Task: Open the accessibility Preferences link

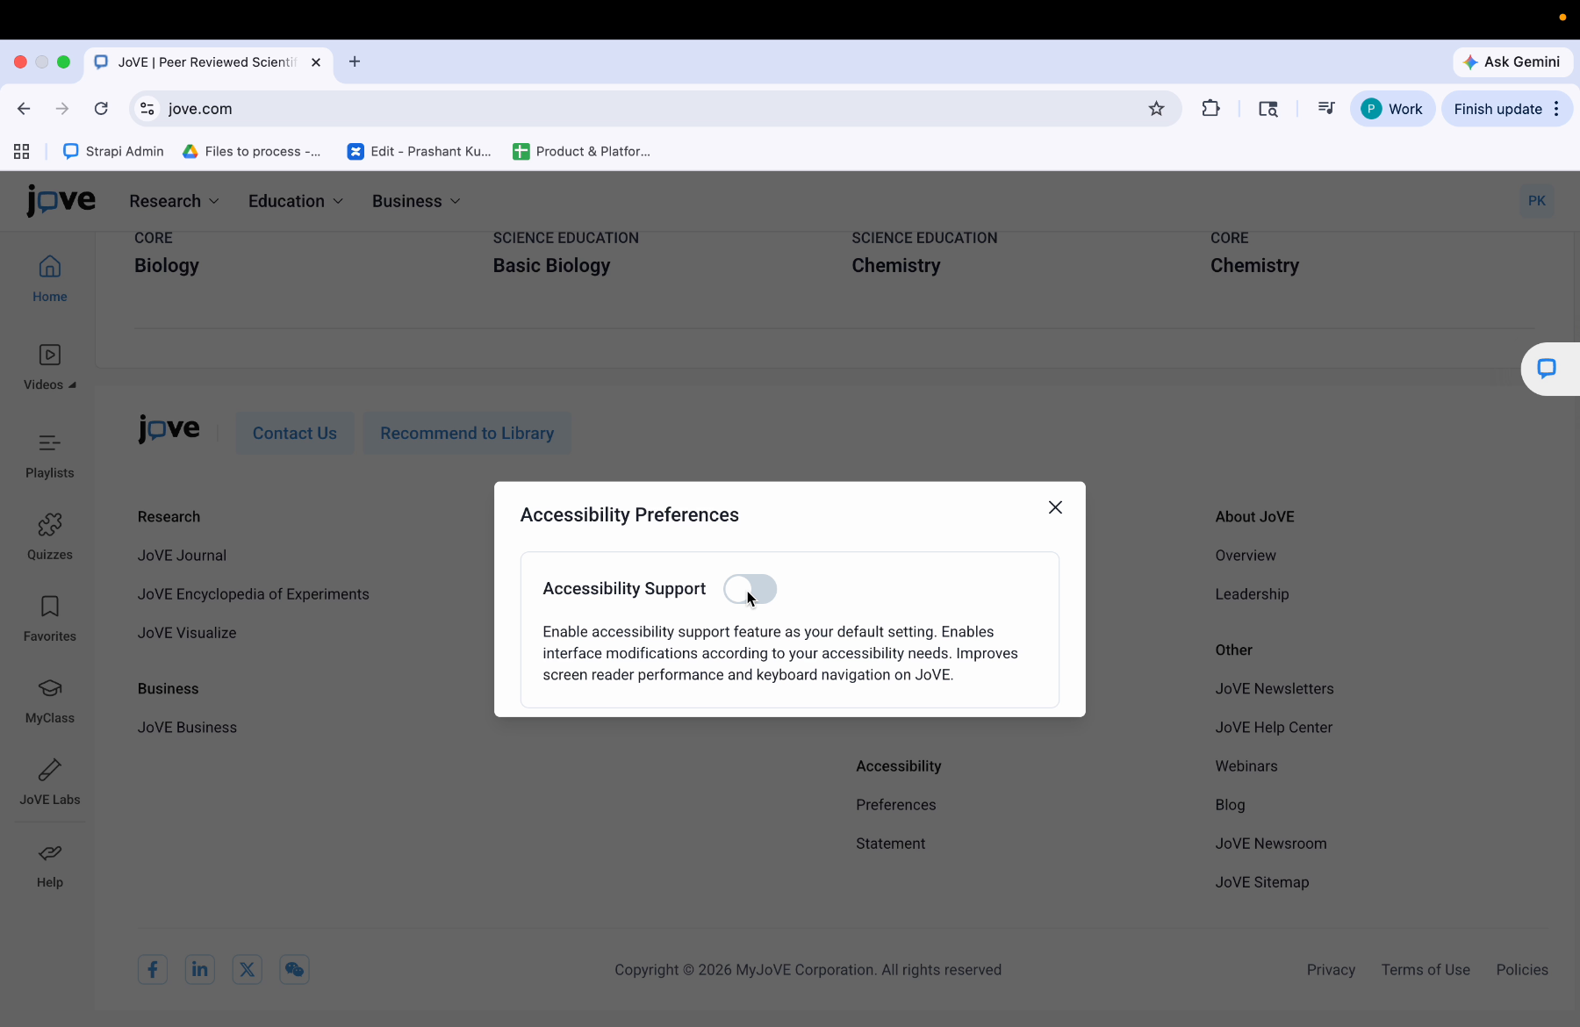Action: pos(896,805)
